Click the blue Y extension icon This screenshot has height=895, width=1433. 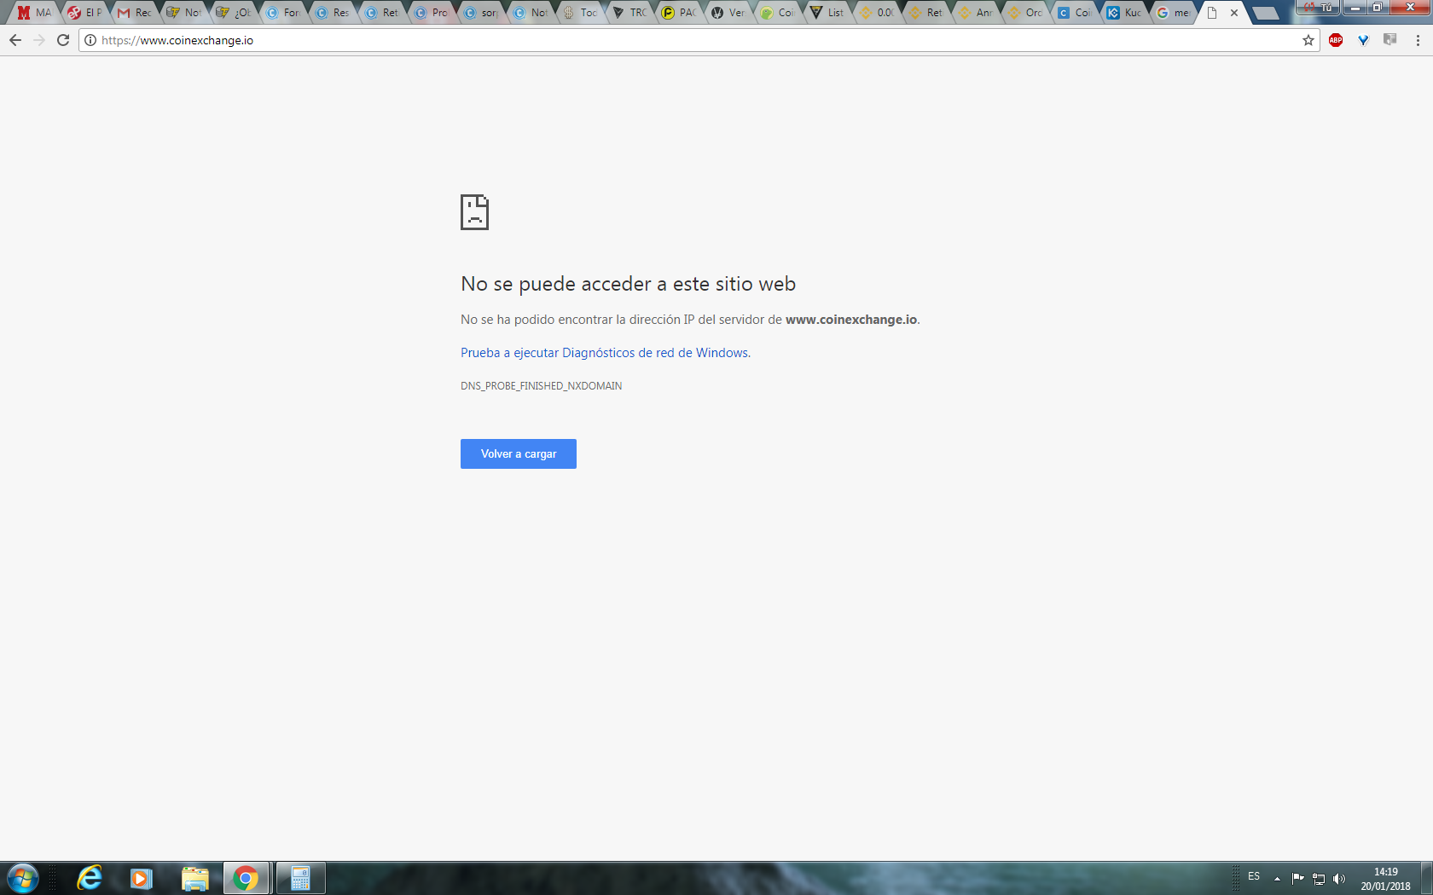point(1363,40)
